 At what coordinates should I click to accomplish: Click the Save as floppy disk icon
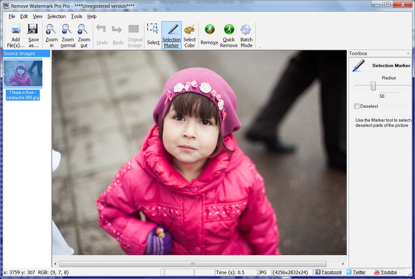tap(33, 29)
